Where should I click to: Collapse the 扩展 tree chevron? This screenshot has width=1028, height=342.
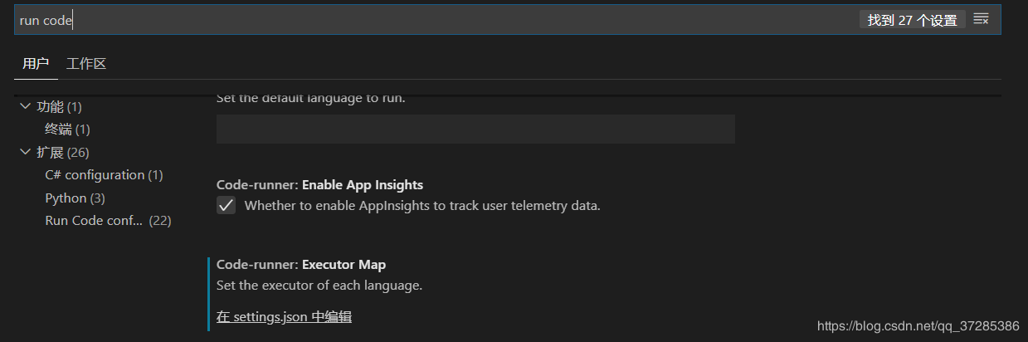[24, 153]
